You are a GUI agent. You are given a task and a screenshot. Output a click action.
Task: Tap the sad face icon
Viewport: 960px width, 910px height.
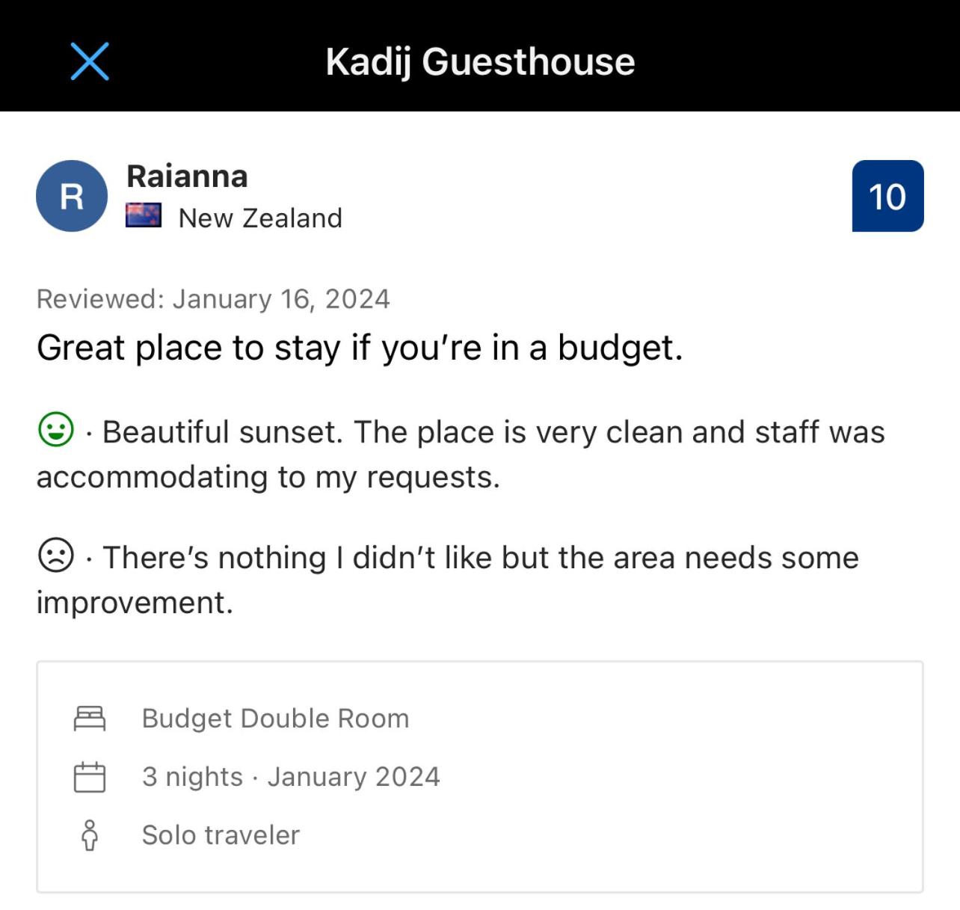point(56,556)
